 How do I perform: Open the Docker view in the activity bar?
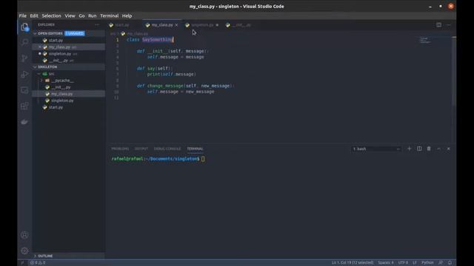[x=24, y=122]
